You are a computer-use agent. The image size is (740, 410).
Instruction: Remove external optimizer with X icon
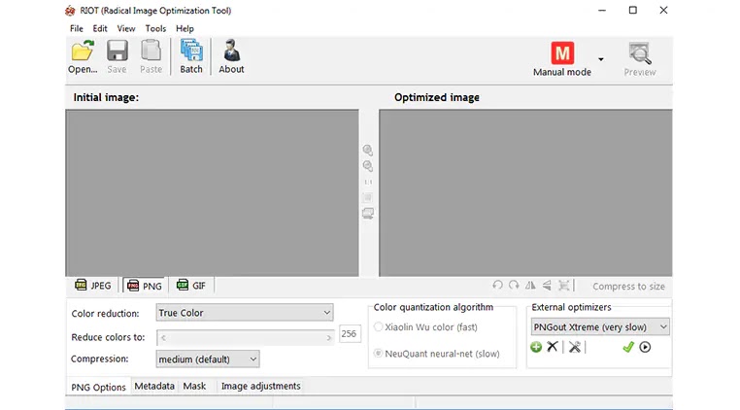pyautogui.click(x=553, y=347)
